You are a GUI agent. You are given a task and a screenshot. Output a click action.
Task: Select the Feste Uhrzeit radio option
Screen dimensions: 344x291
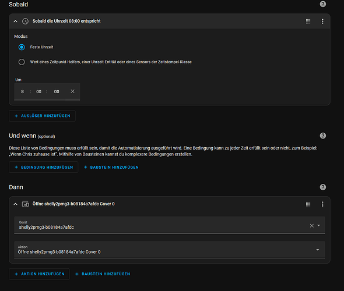pos(22,47)
